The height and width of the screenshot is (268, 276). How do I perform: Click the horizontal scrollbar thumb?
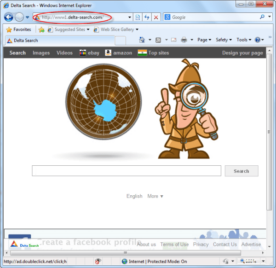click(125, 253)
